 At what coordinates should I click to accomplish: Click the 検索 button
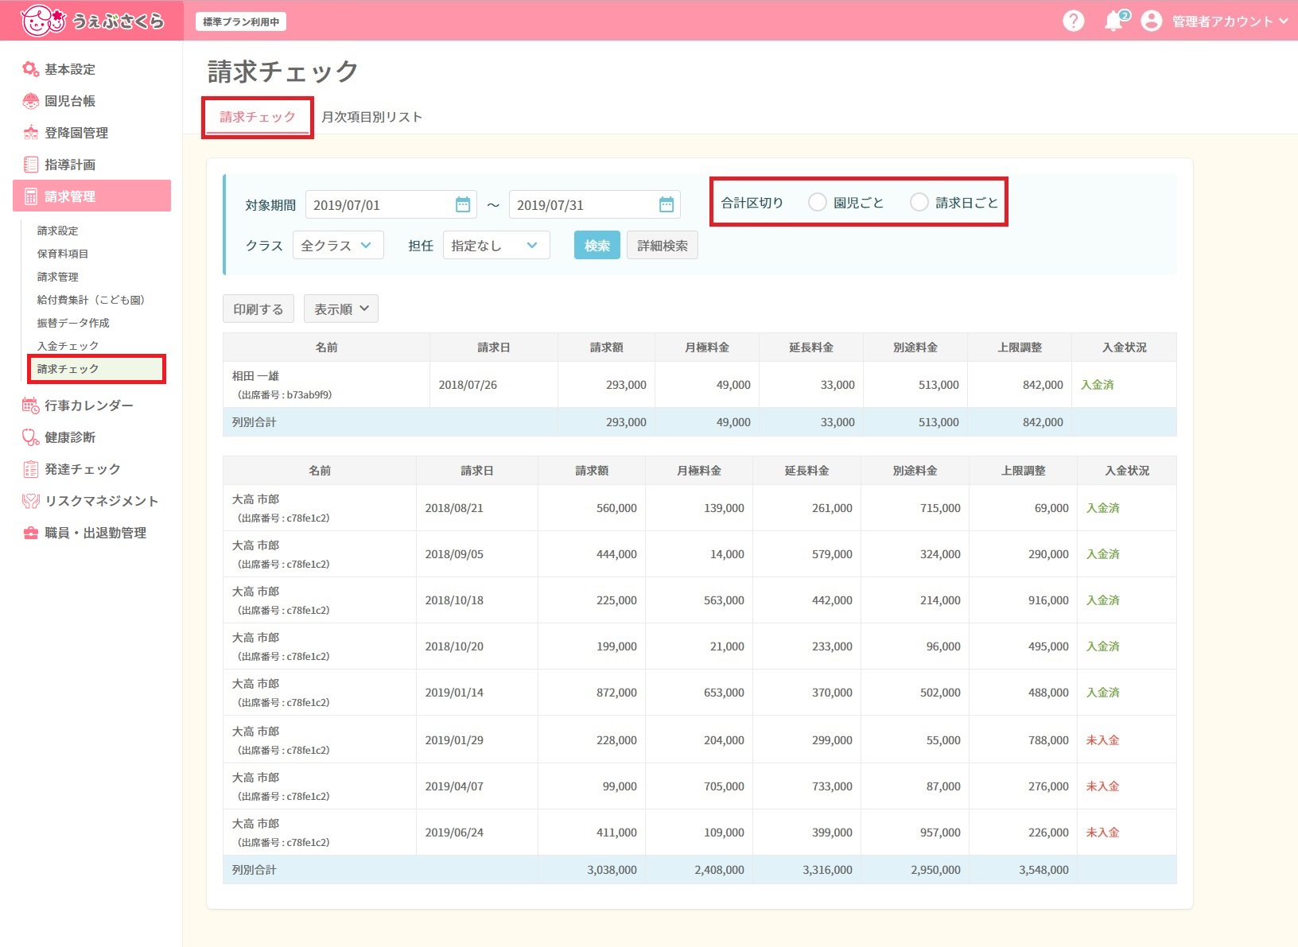pos(597,246)
